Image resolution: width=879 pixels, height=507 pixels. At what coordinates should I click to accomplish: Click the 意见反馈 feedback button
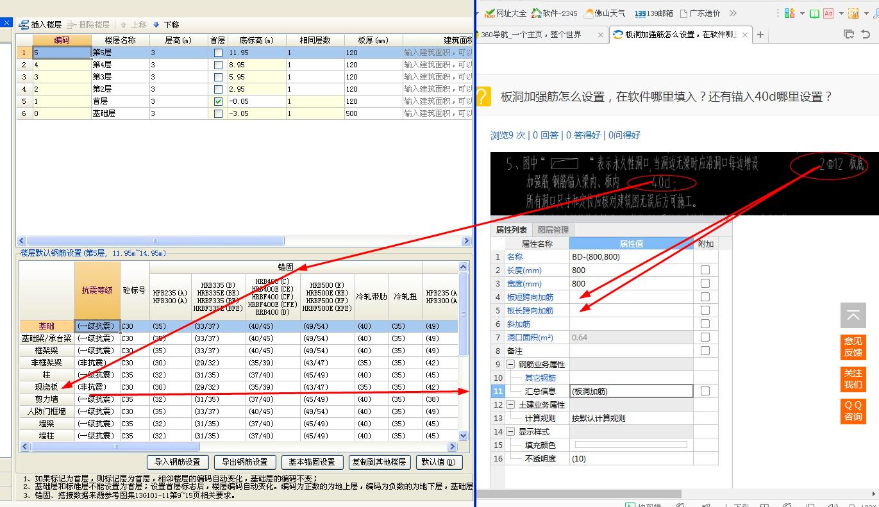[853, 347]
